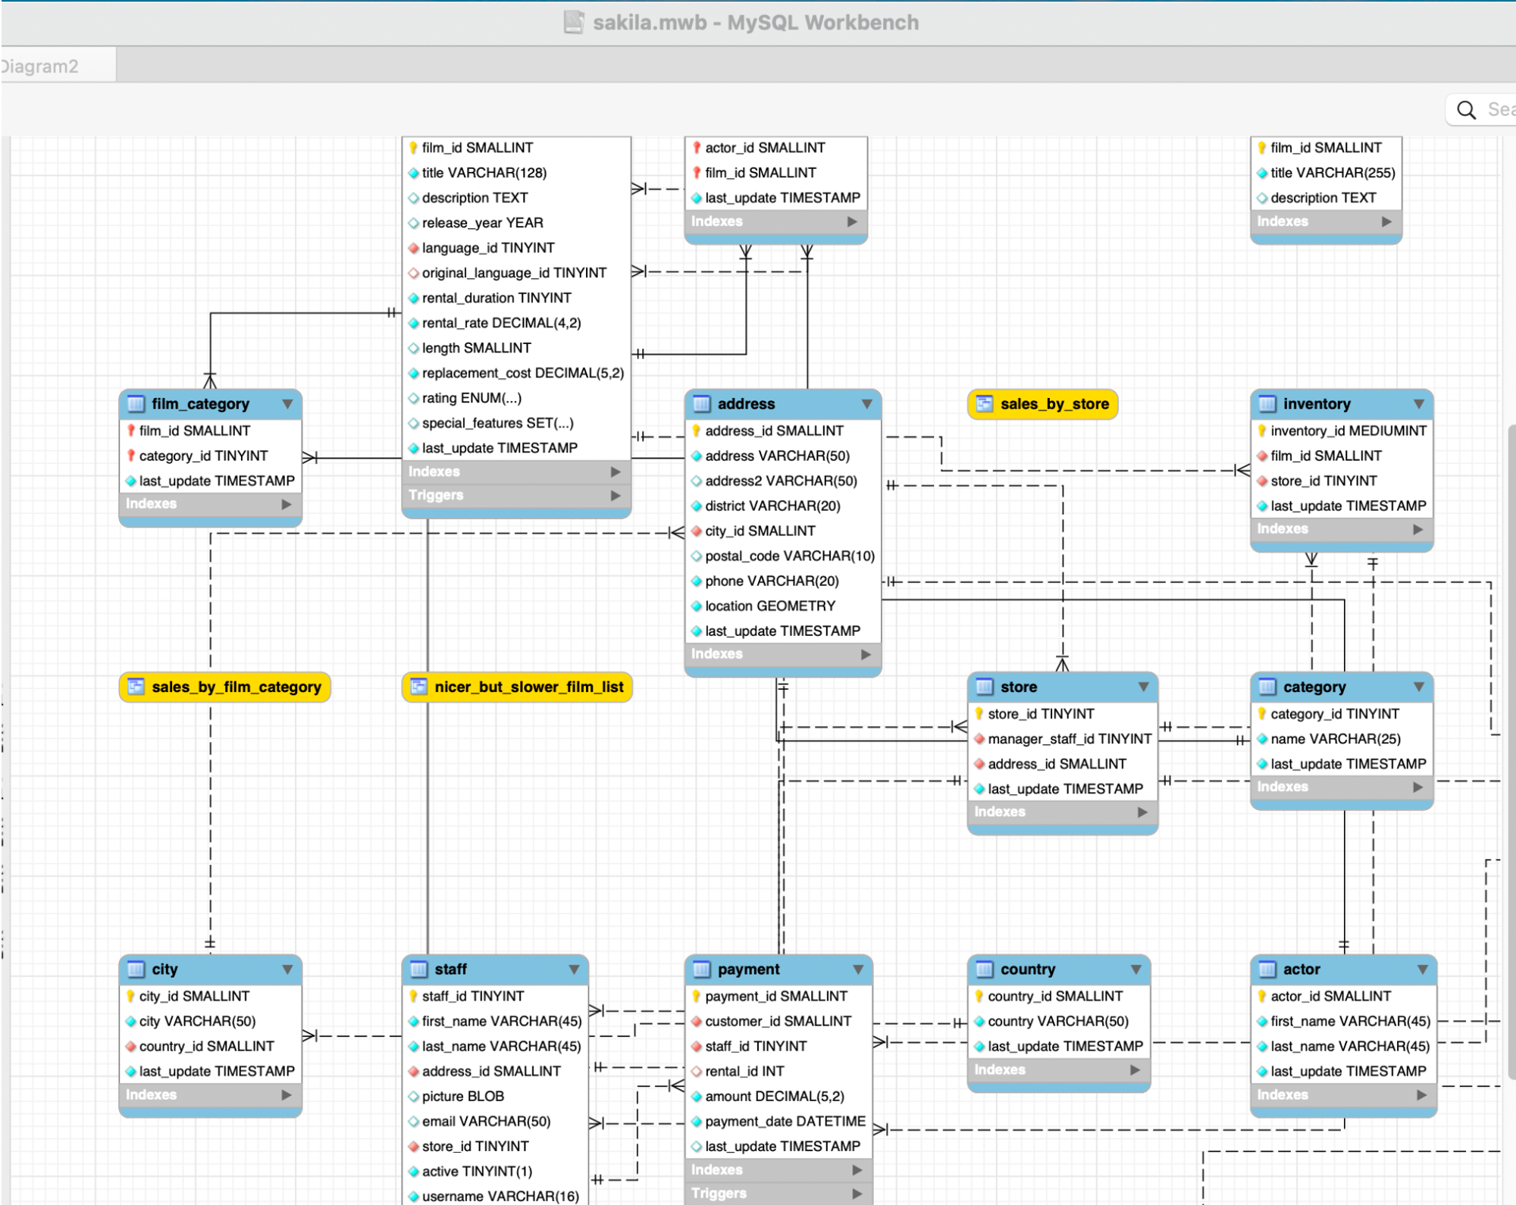
Task: Click the nicer_but_slower_film_list view icon
Action: tap(419, 687)
